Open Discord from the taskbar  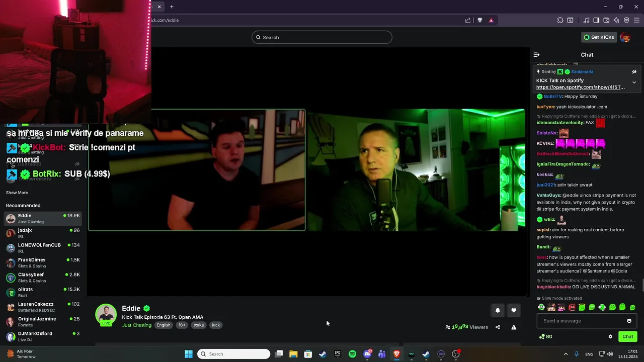pos(367,354)
